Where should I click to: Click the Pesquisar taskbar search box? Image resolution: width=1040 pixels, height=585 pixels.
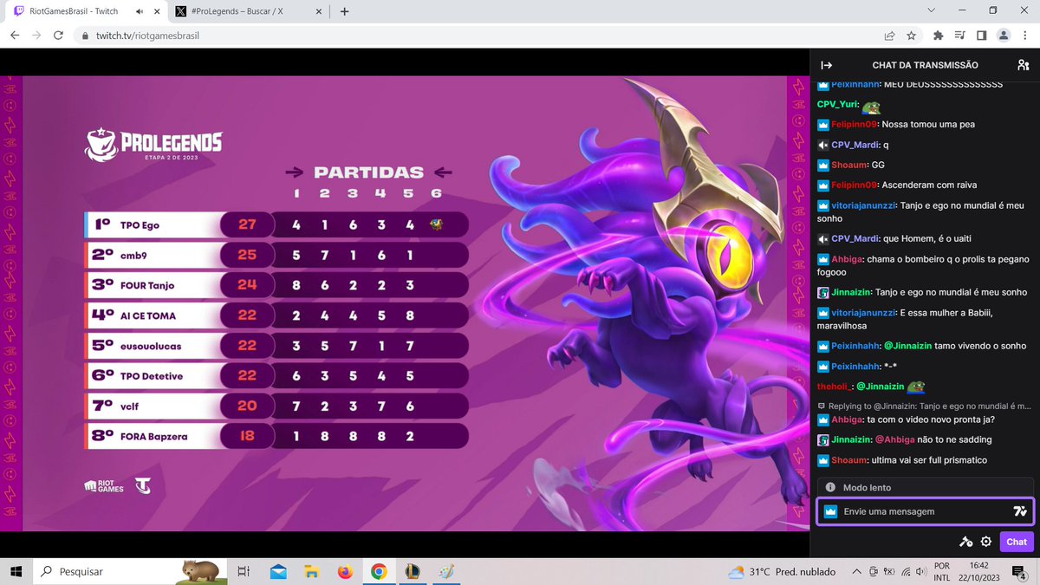[x=130, y=571]
